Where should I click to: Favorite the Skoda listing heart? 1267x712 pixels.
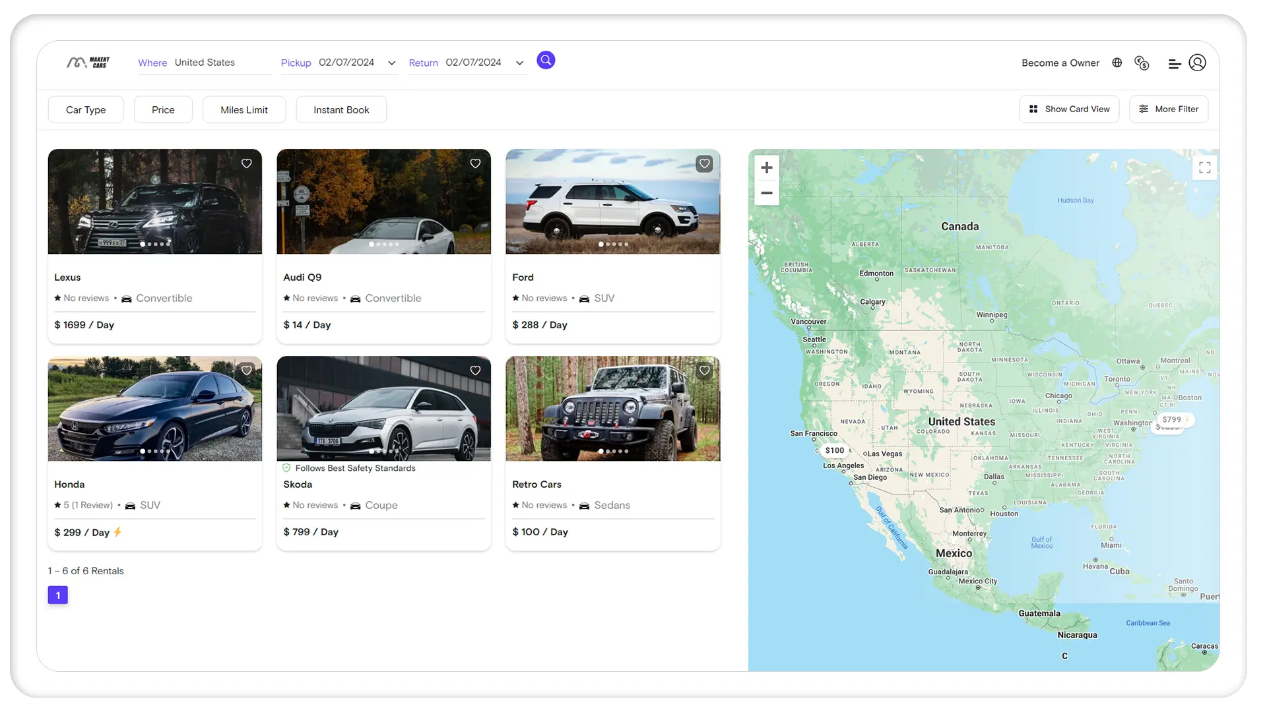point(475,371)
